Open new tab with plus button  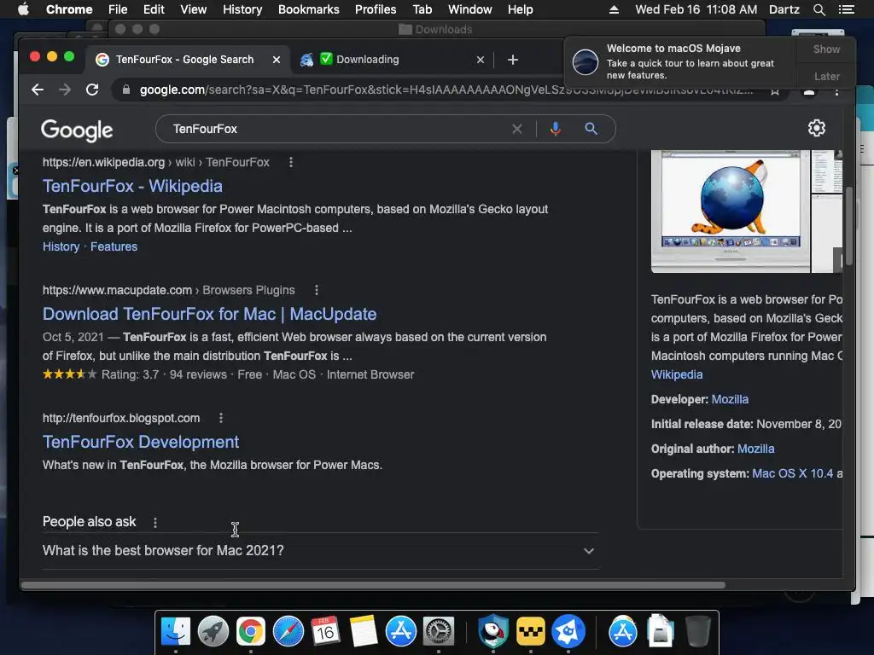(513, 60)
